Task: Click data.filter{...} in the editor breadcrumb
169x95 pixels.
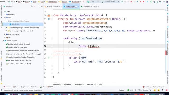Action: 92,84
